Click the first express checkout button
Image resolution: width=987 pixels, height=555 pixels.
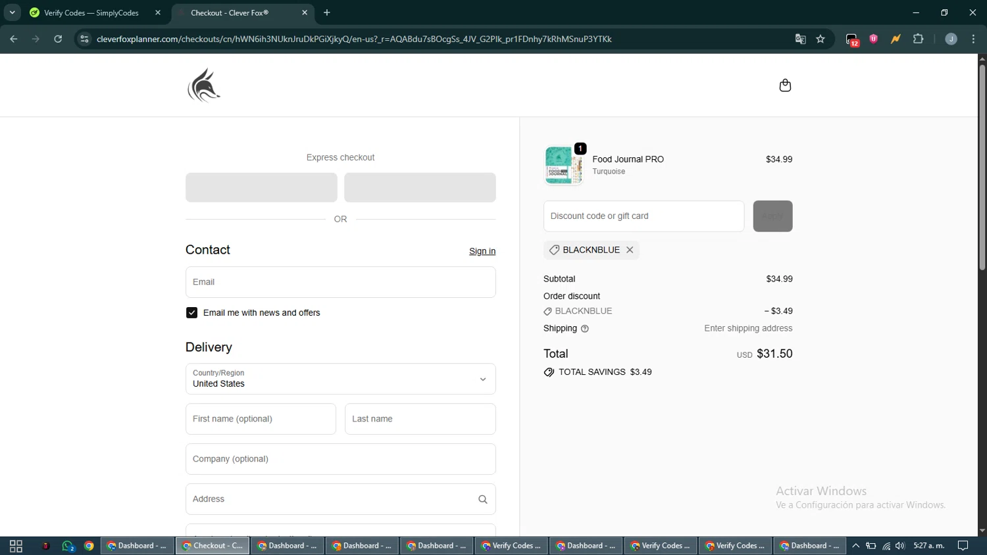tap(261, 187)
